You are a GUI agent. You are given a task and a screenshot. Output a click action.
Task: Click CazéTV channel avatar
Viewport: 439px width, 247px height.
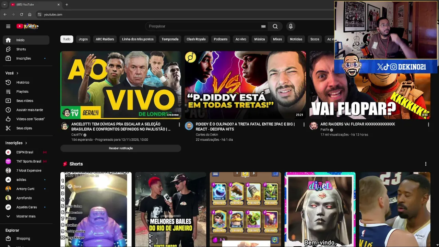[x=64, y=126]
